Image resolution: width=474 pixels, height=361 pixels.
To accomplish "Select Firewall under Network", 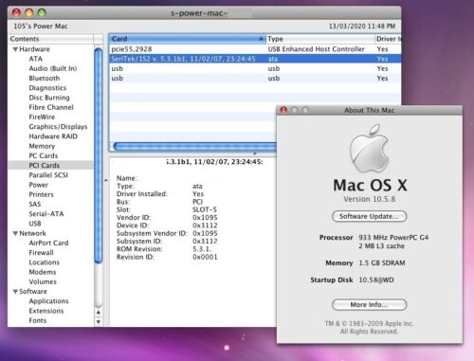I will tap(41, 253).
